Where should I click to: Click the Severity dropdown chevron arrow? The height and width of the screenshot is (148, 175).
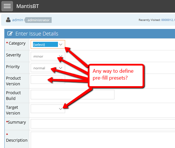tap(61, 56)
